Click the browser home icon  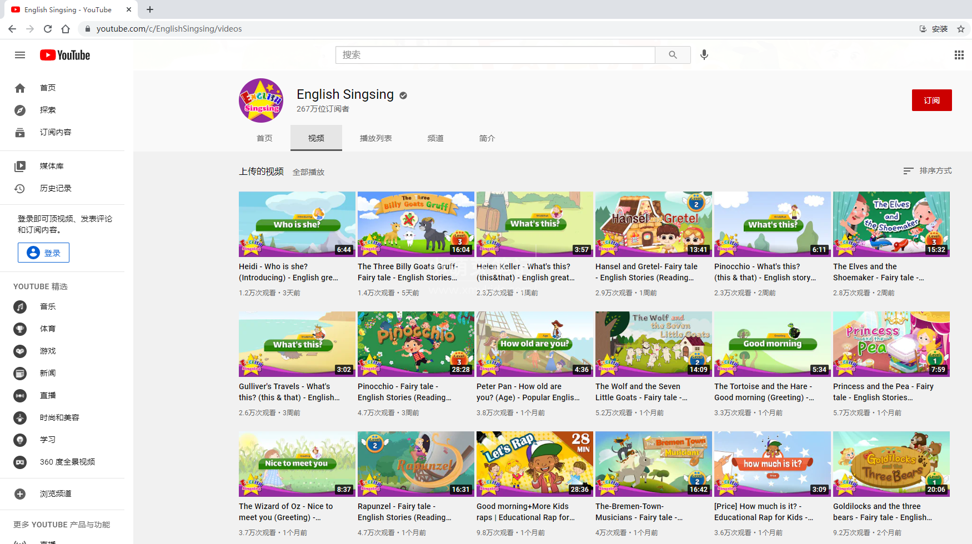tap(66, 29)
